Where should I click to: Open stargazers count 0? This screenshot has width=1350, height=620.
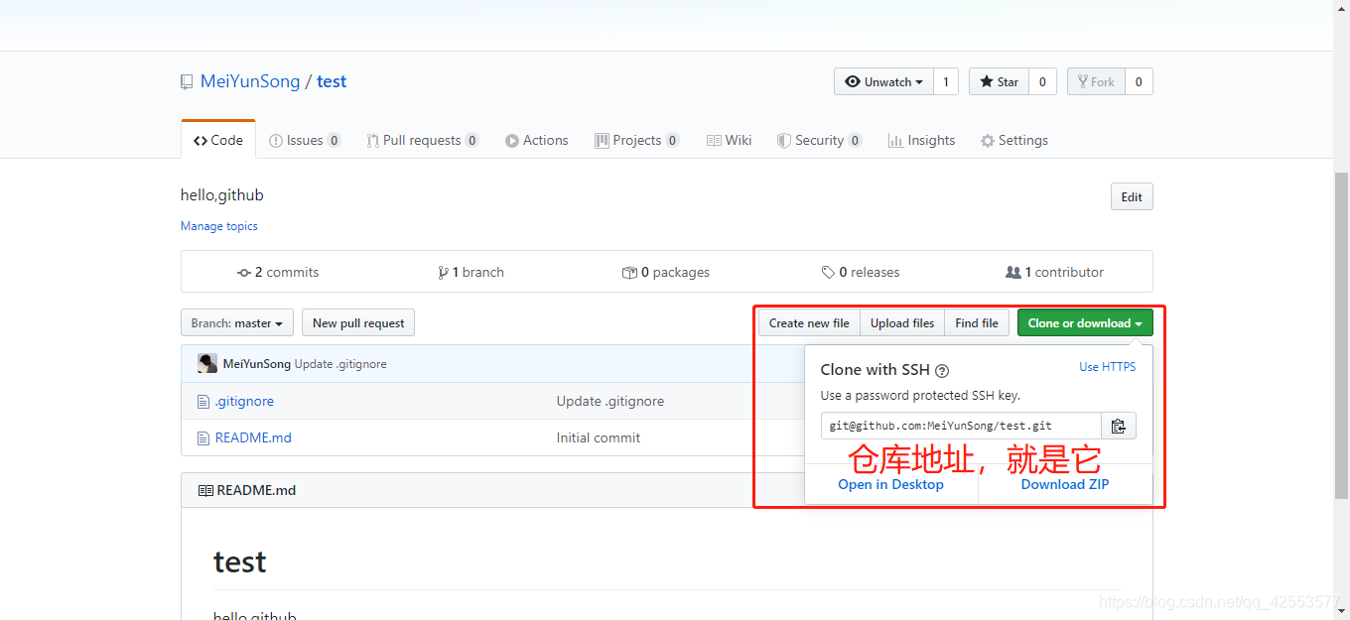pyautogui.click(x=1042, y=81)
